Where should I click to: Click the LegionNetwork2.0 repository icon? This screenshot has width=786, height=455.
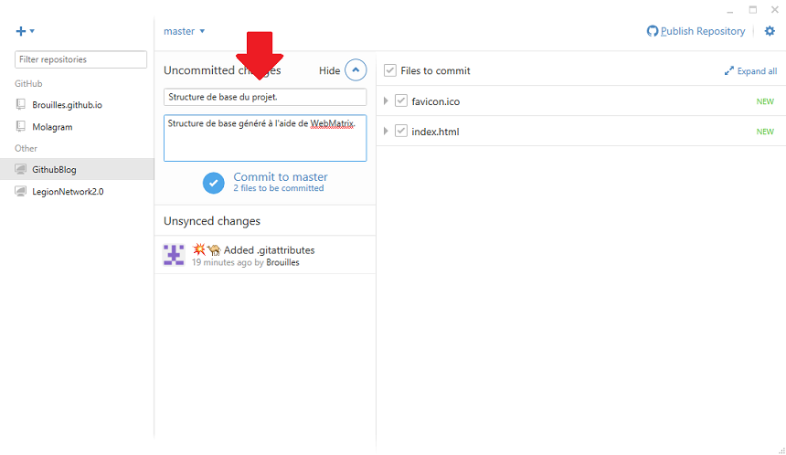pos(21,192)
